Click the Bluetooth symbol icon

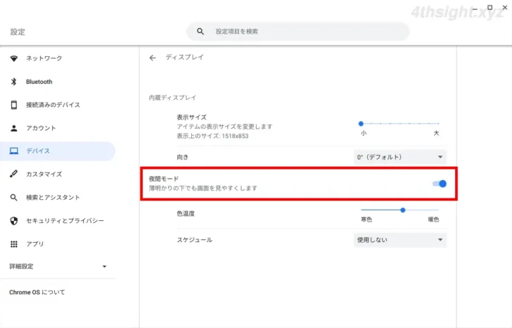tap(14, 82)
